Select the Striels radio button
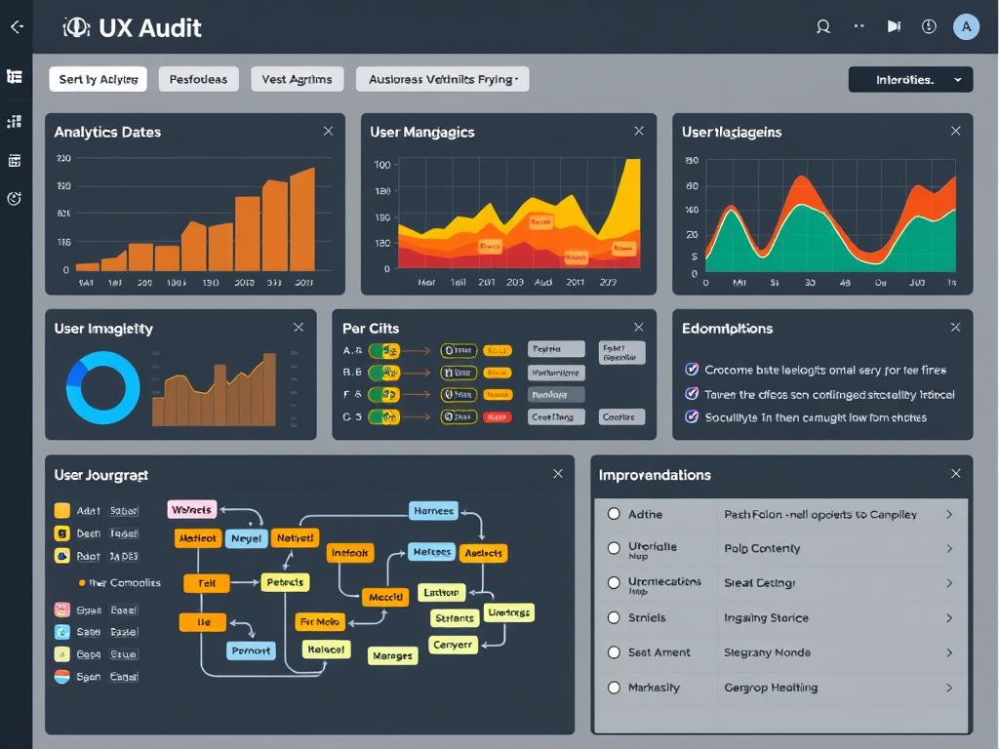The width and height of the screenshot is (999, 749). tap(614, 617)
